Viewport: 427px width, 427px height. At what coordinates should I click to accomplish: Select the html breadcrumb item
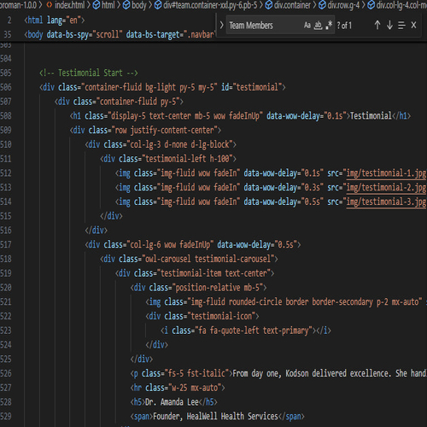(x=108, y=5)
